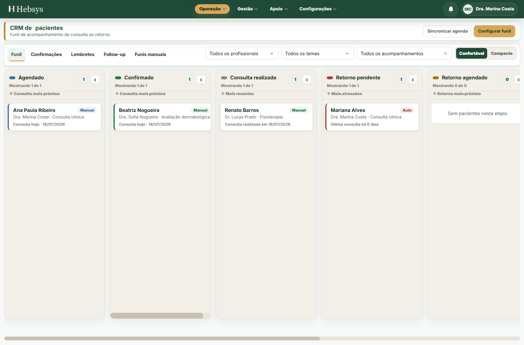
Task: Open Beatriz Nogueira patient card
Action: 162,117
